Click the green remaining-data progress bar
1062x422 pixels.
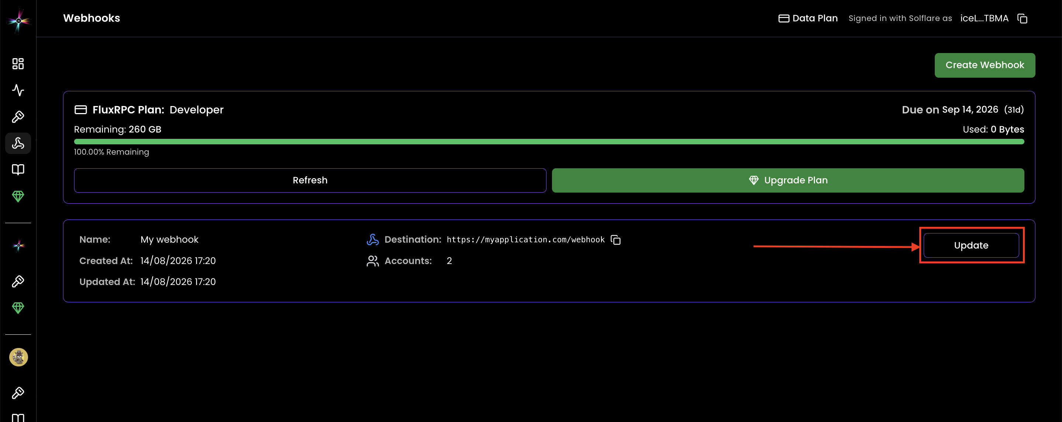coord(549,142)
